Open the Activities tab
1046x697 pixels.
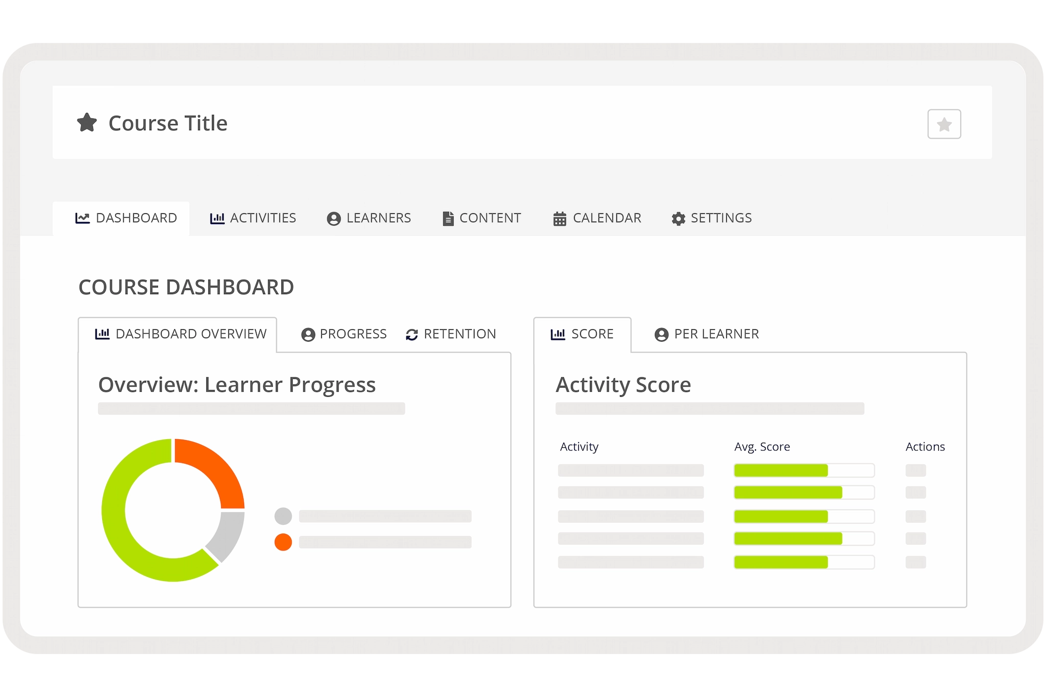(x=253, y=218)
